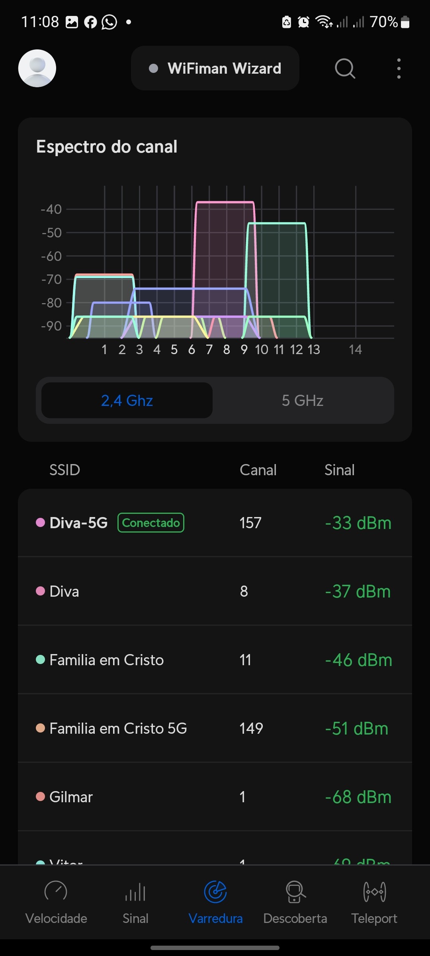Open the profile avatar icon

click(37, 68)
